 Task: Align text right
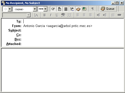pos(90,15)
